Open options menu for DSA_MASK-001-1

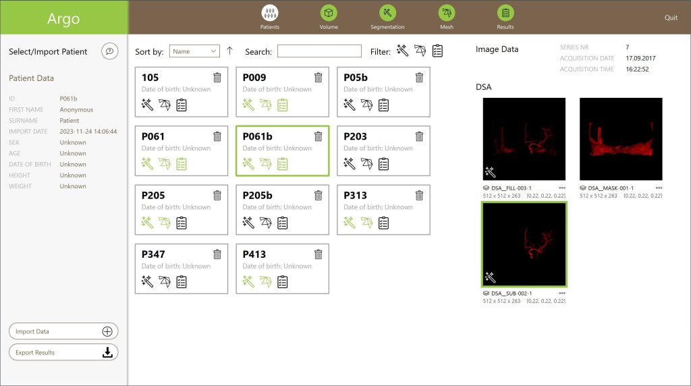659,188
